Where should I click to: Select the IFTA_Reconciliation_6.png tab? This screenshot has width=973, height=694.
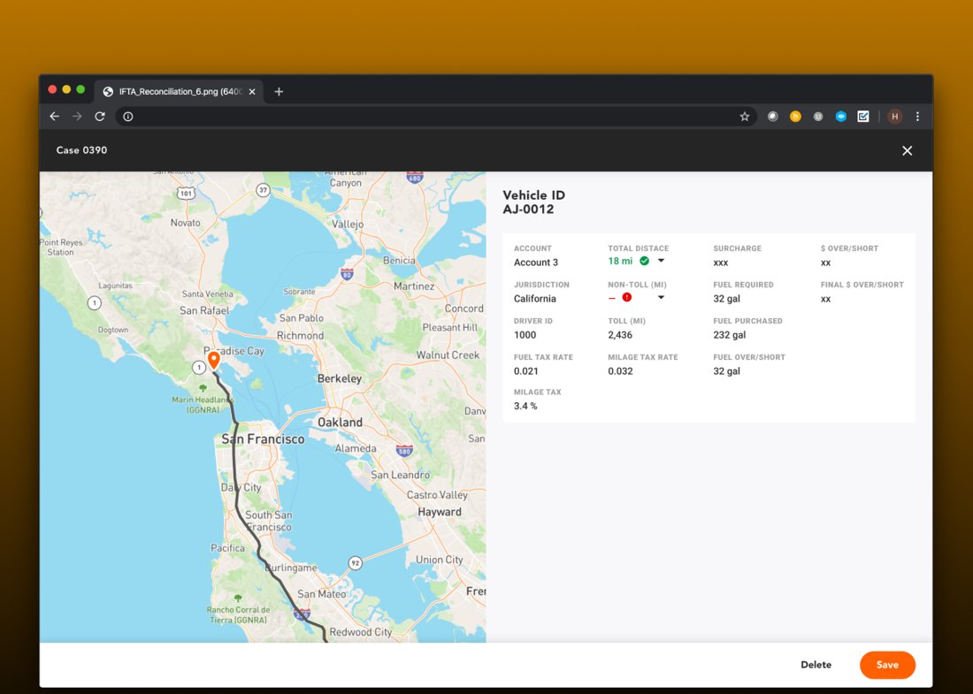(x=179, y=92)
